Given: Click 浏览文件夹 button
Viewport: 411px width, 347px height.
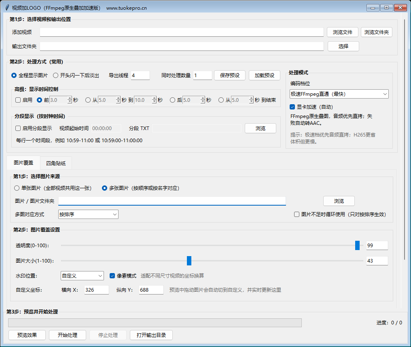Looking at the screenshot, I should point(376,32).
